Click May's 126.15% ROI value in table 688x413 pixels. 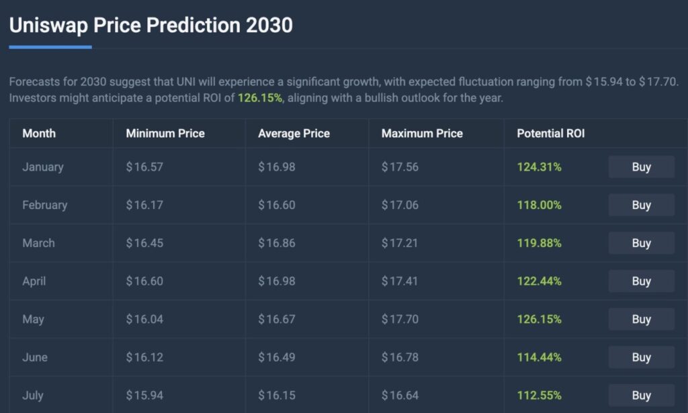[539, 319]
